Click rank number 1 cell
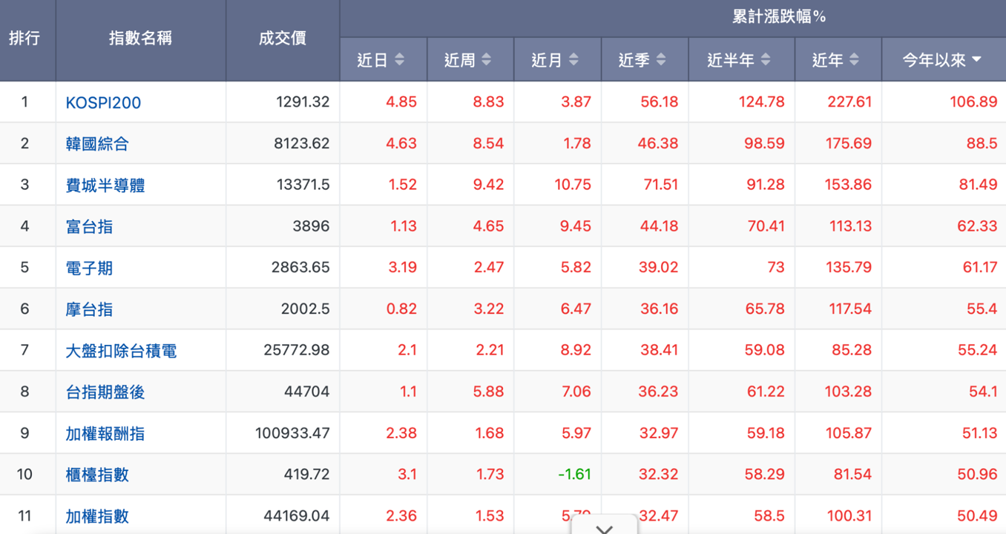This screenshot has height=534, width=1006. [x=24, y=102]
